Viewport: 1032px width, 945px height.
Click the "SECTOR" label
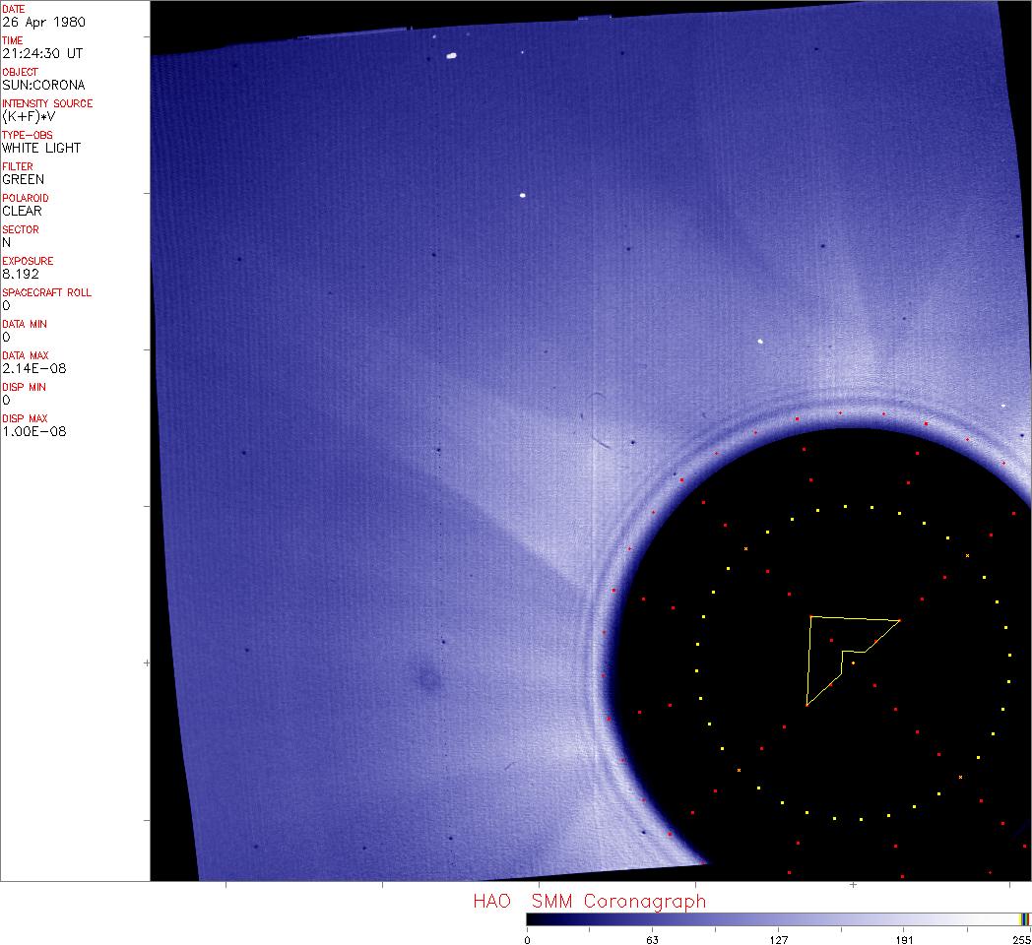click(x=21, y=229)
